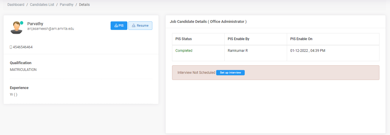Viewport: 390px width, 135px height.
Task: Click the PIS Enable On column header
Action: [301, 39]
